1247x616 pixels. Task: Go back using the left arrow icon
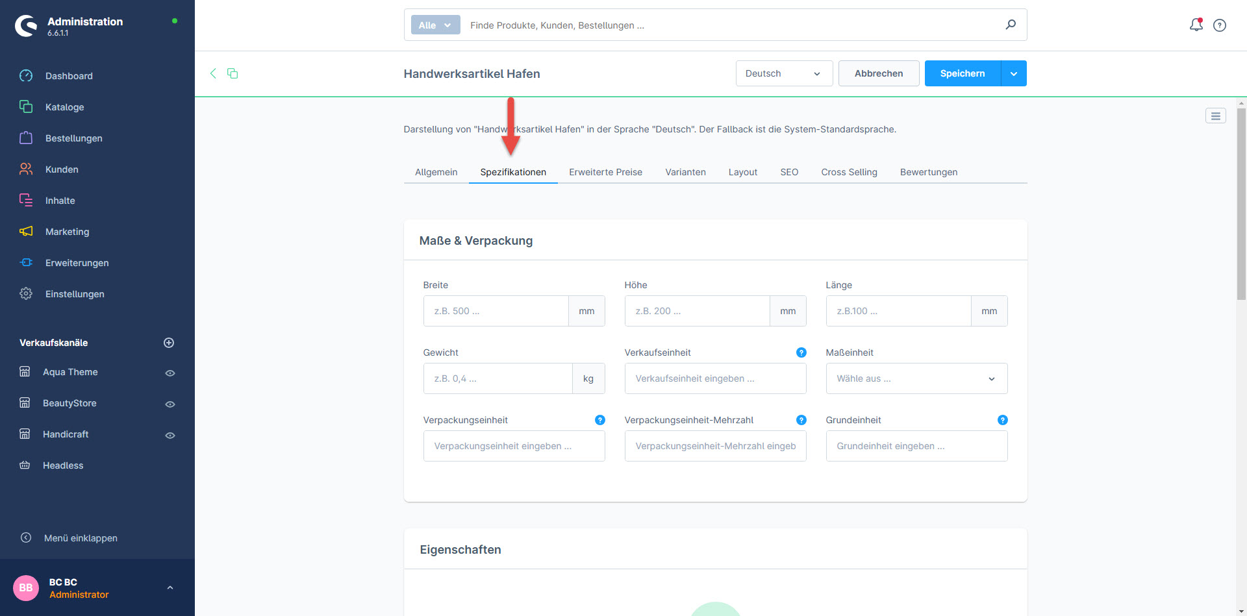tap(213, 73)
